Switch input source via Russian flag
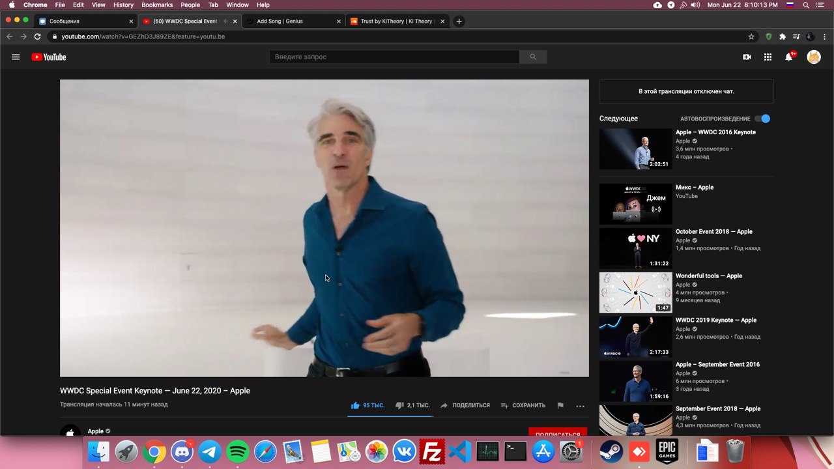This screenshot has width=834, height=469. click(x=790, y=5)
